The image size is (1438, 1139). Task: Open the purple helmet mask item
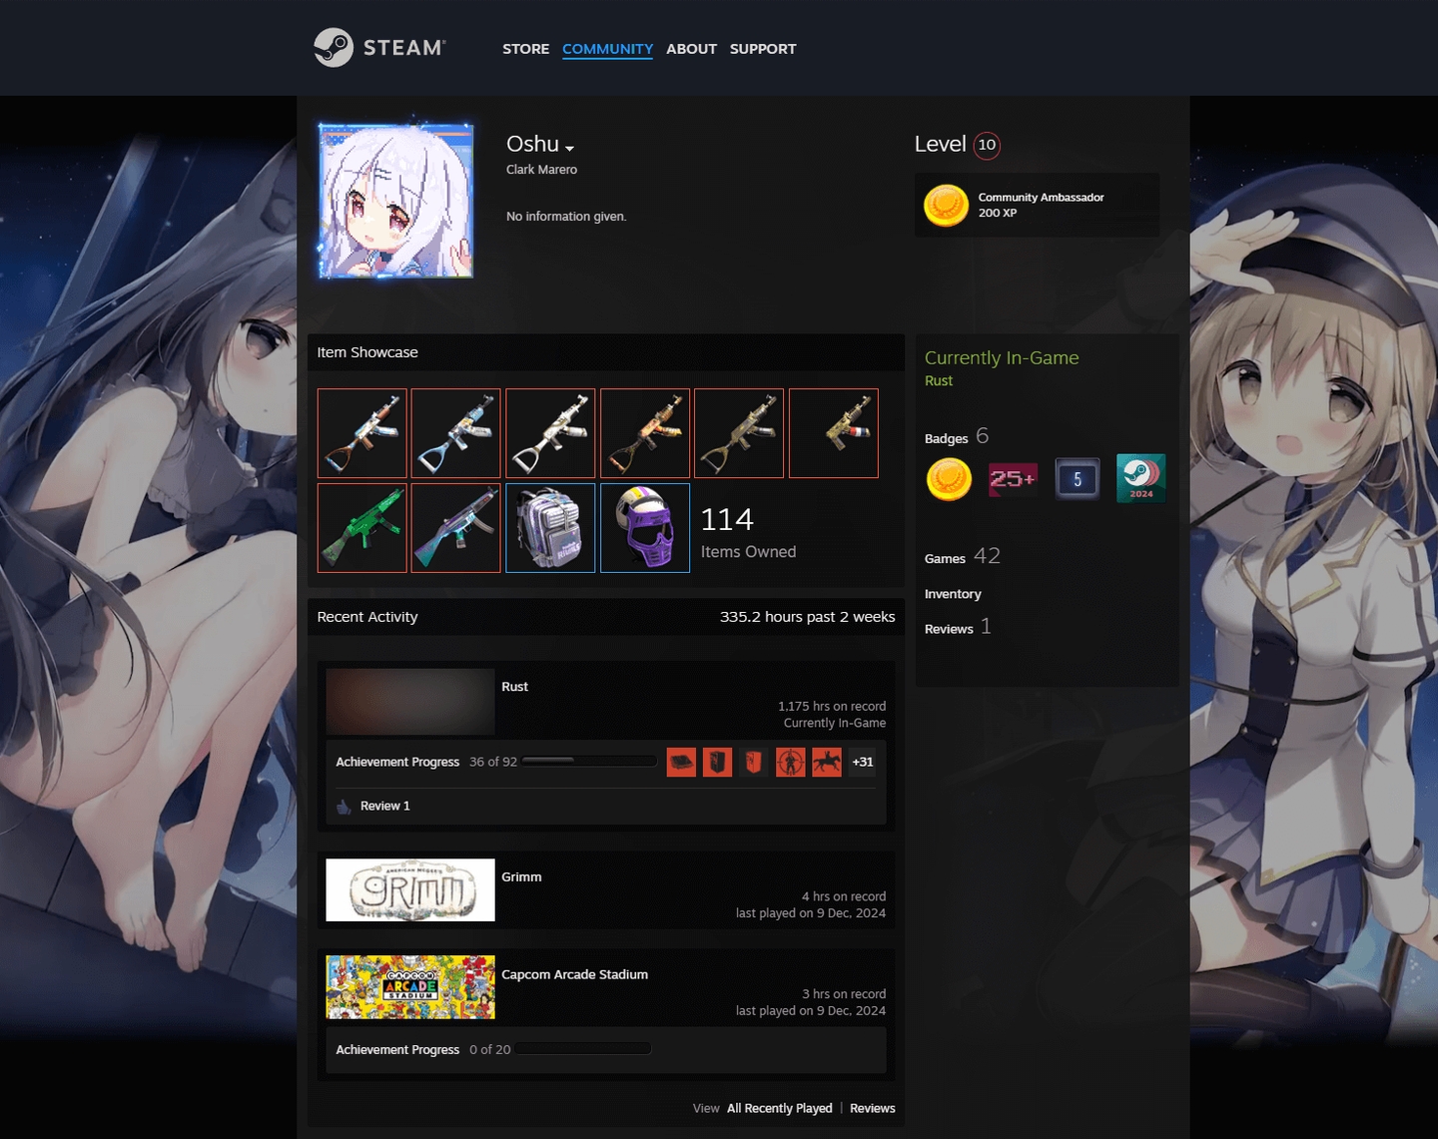coord(645,528)
